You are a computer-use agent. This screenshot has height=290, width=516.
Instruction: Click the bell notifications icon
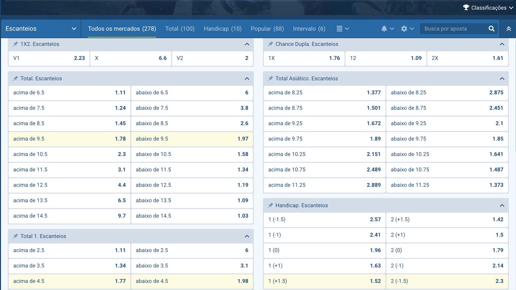coord(384,29)
